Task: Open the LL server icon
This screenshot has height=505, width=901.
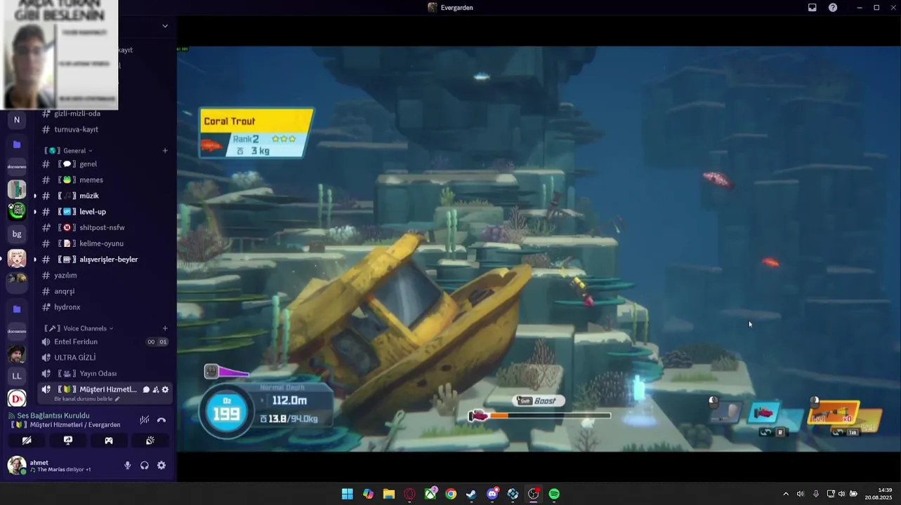Action: (x=17, y=376)
